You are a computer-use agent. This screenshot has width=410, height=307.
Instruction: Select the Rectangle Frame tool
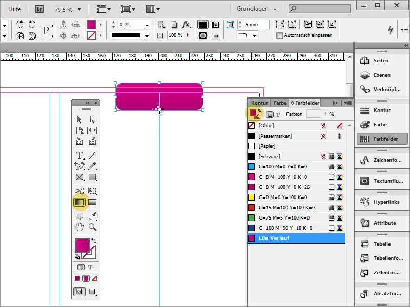tap(79, 177)
